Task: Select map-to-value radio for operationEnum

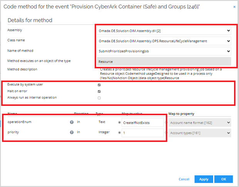Action: tap(119, 123)
